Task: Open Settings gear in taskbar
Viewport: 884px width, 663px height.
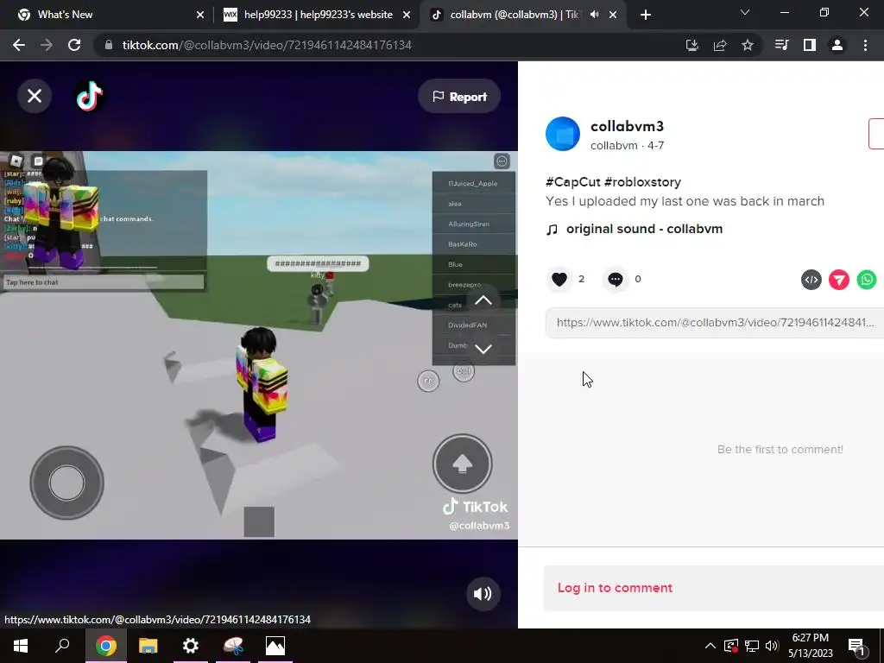Action: coord(191,646)
